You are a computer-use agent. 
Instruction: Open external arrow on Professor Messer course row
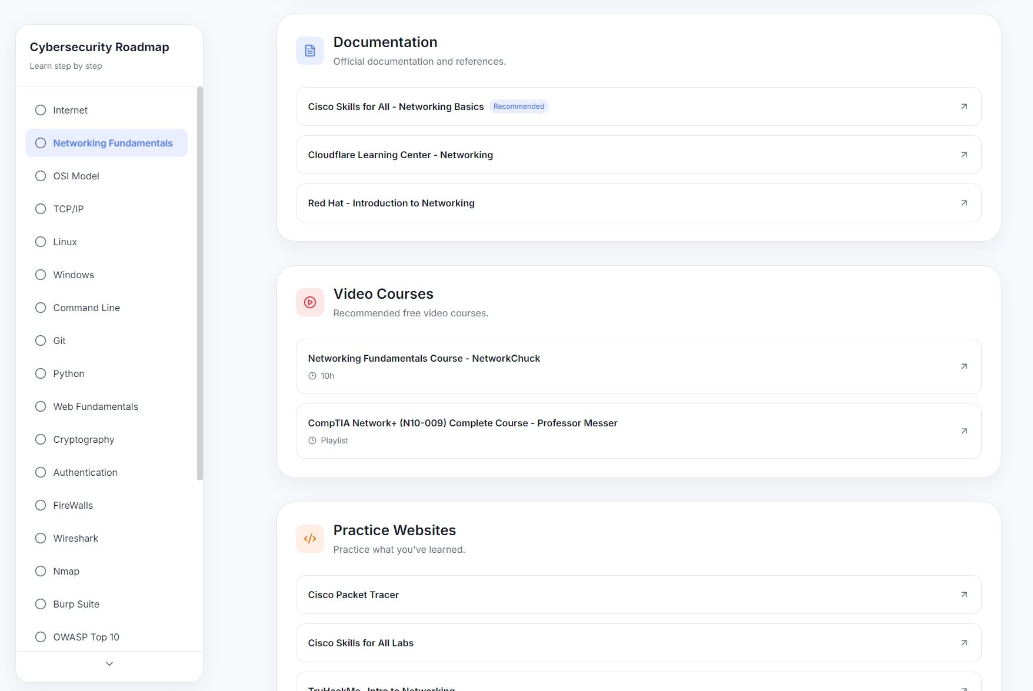click(x=964, y=431)
